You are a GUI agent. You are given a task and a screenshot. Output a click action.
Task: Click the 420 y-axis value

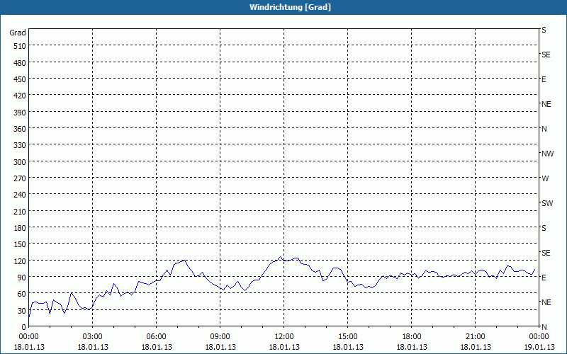(20, 96)
